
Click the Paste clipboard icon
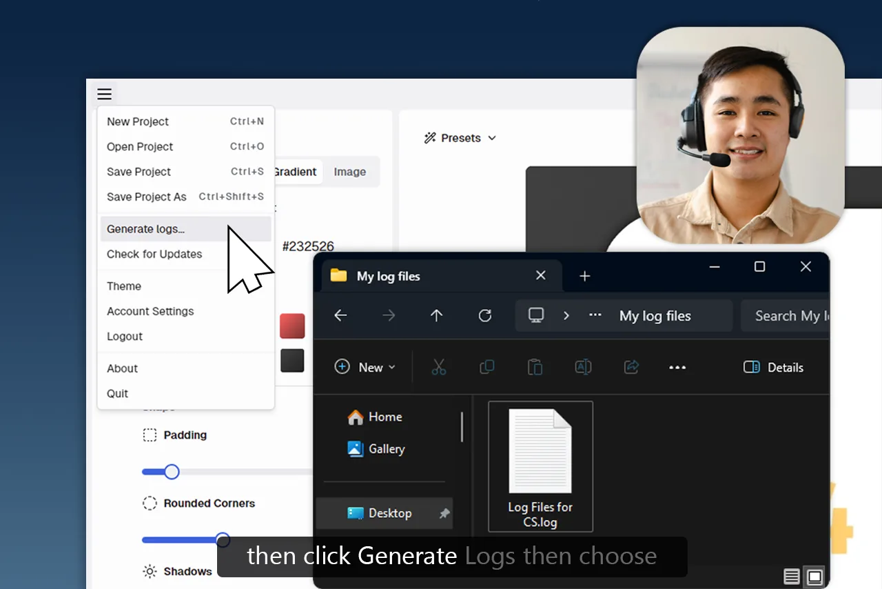pyautogui.click(x=535, y=367)
